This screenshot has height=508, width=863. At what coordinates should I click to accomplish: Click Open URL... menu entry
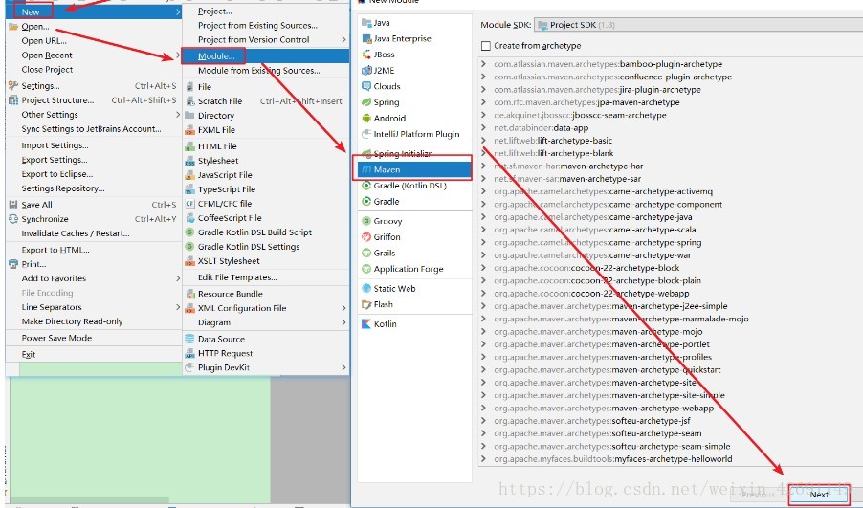(x=94, y=41)
